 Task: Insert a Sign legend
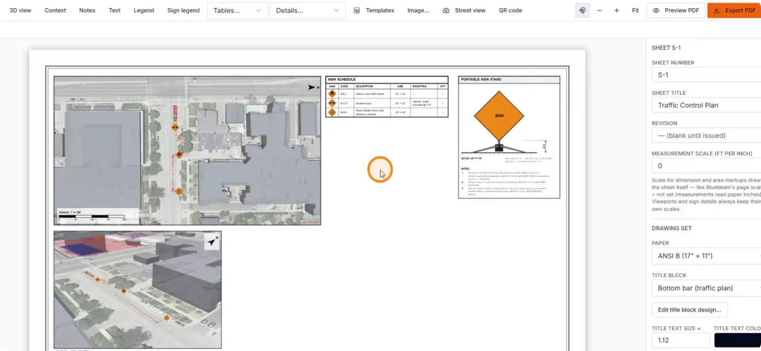coord(183,11)
